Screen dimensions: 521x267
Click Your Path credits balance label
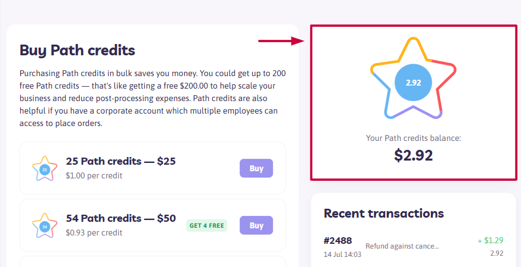(x=413, y=138)
